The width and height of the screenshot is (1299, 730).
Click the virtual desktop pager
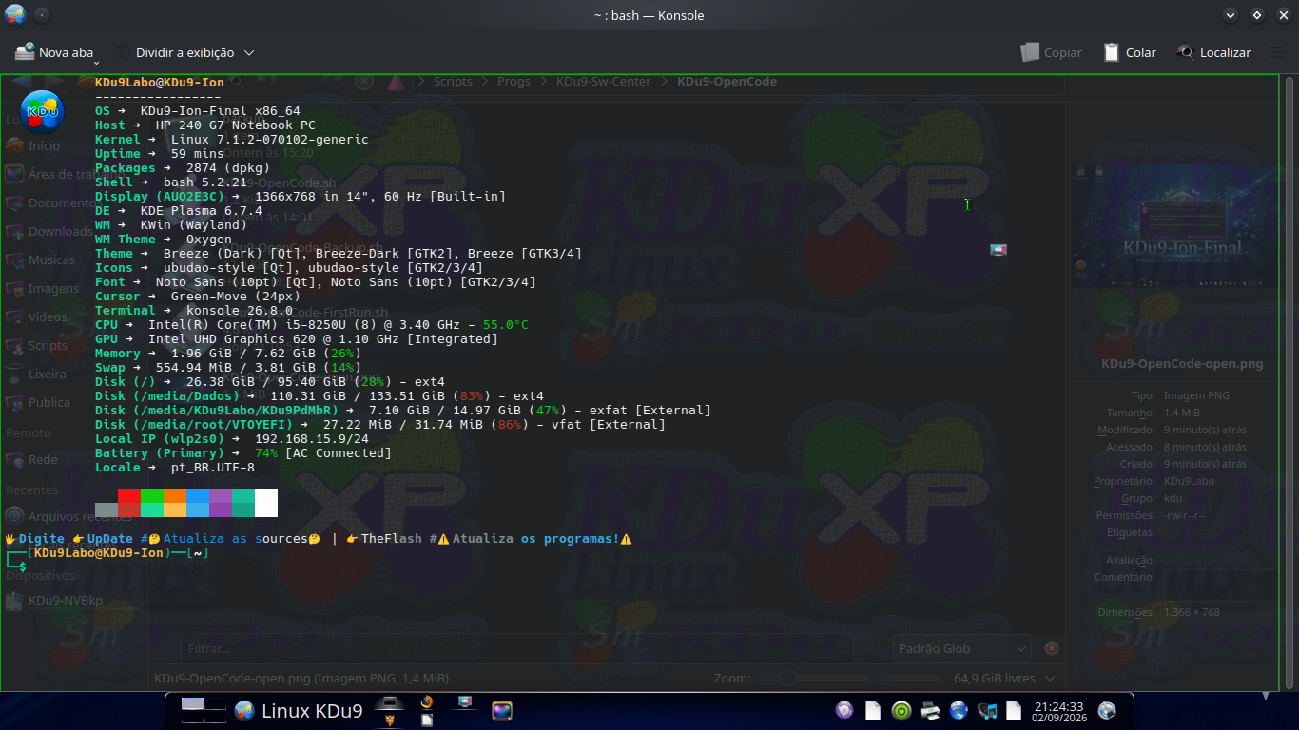pos(204,710)
